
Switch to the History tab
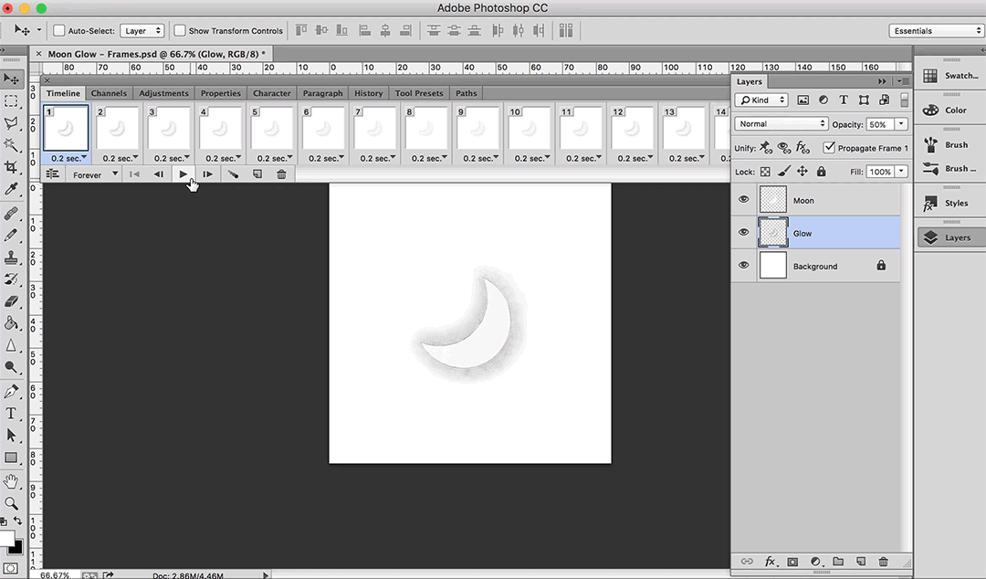click(368, 93)
